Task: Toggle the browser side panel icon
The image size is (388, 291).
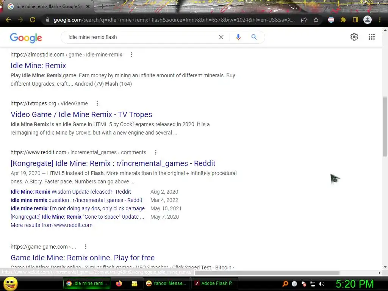Action: [x=355, y=20]
